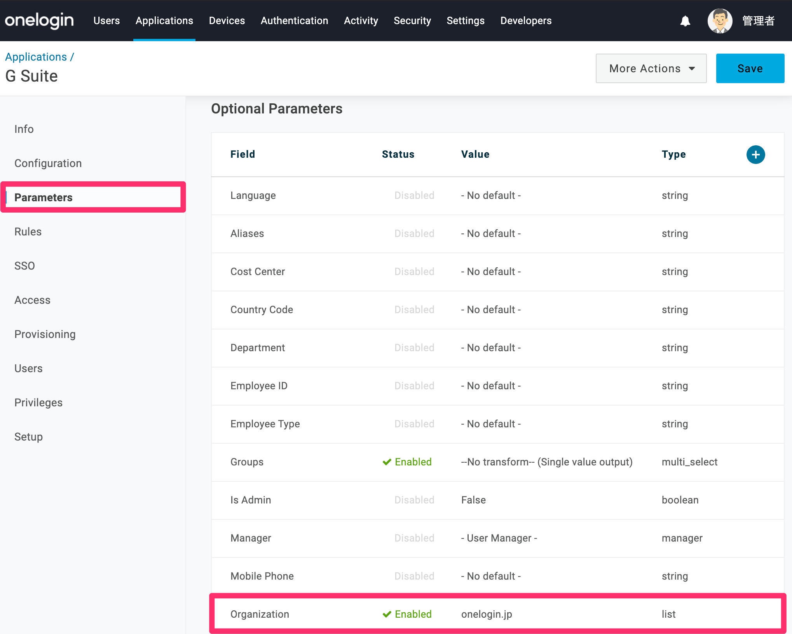Switch to the Provisioning tab
This screenshot has width=792, height=634.
45,334
